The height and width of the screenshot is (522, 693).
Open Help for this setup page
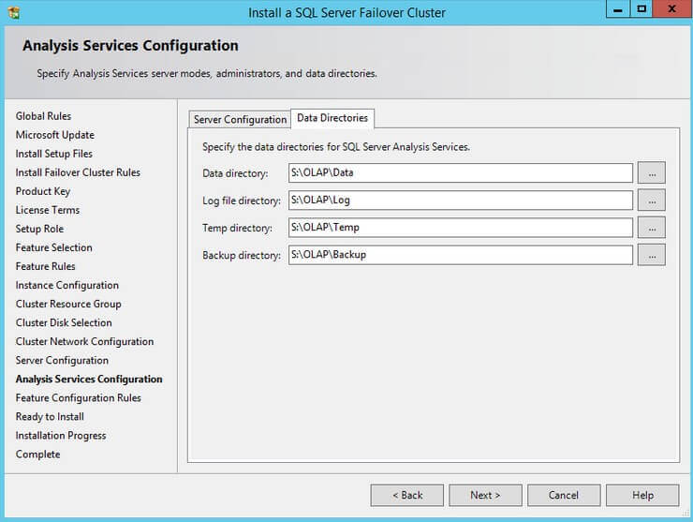(642, 495)
